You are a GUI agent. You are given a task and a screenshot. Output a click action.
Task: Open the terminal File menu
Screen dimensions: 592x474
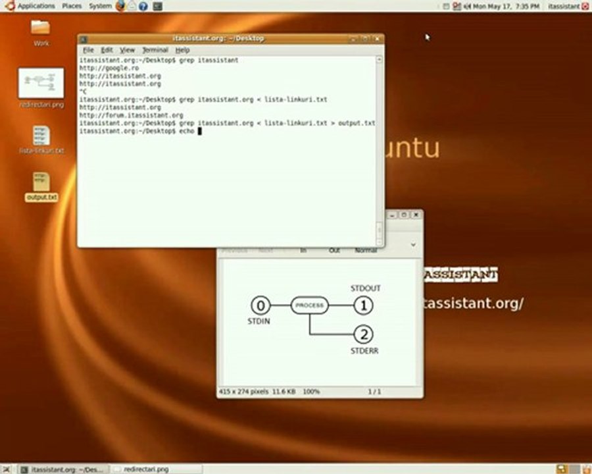tap(88, 50)
